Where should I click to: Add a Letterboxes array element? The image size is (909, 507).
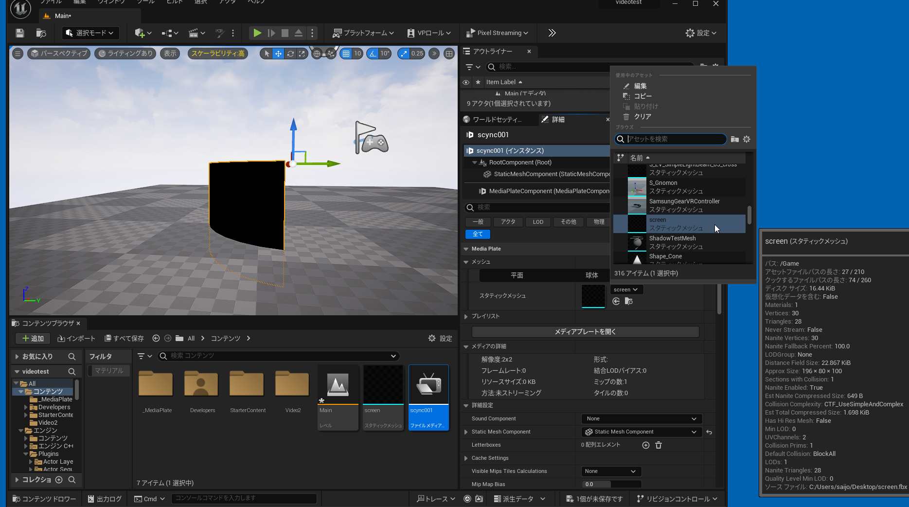[646, 445]
